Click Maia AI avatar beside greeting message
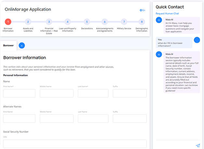 (x=159, y=20)
